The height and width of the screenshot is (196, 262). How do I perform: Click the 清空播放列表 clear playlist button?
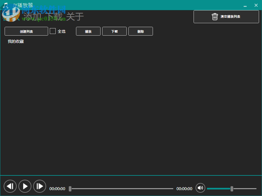(226, 16)
